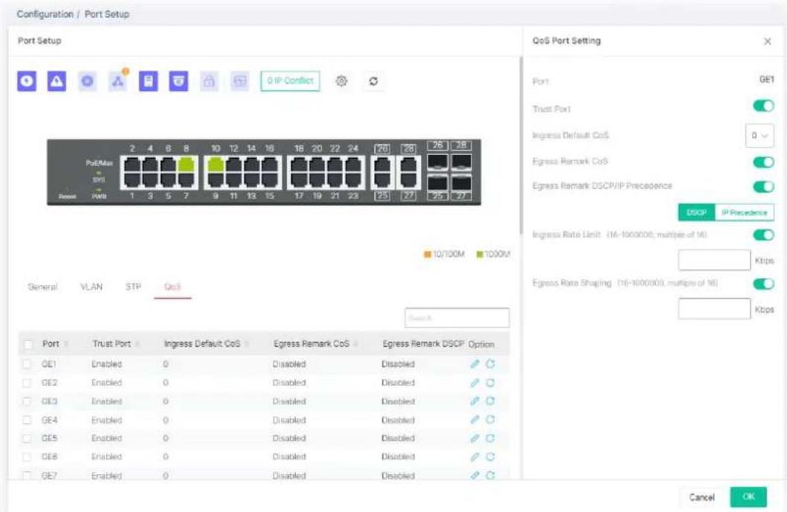Viewport: 787px width, 512px height.
Task: Select green port 8 on switch diagram
Action: [186, 164]
